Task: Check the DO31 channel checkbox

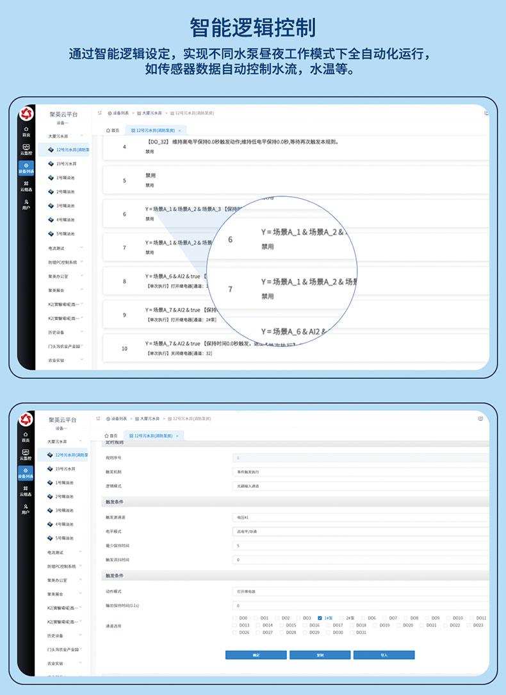Action: 352,633
